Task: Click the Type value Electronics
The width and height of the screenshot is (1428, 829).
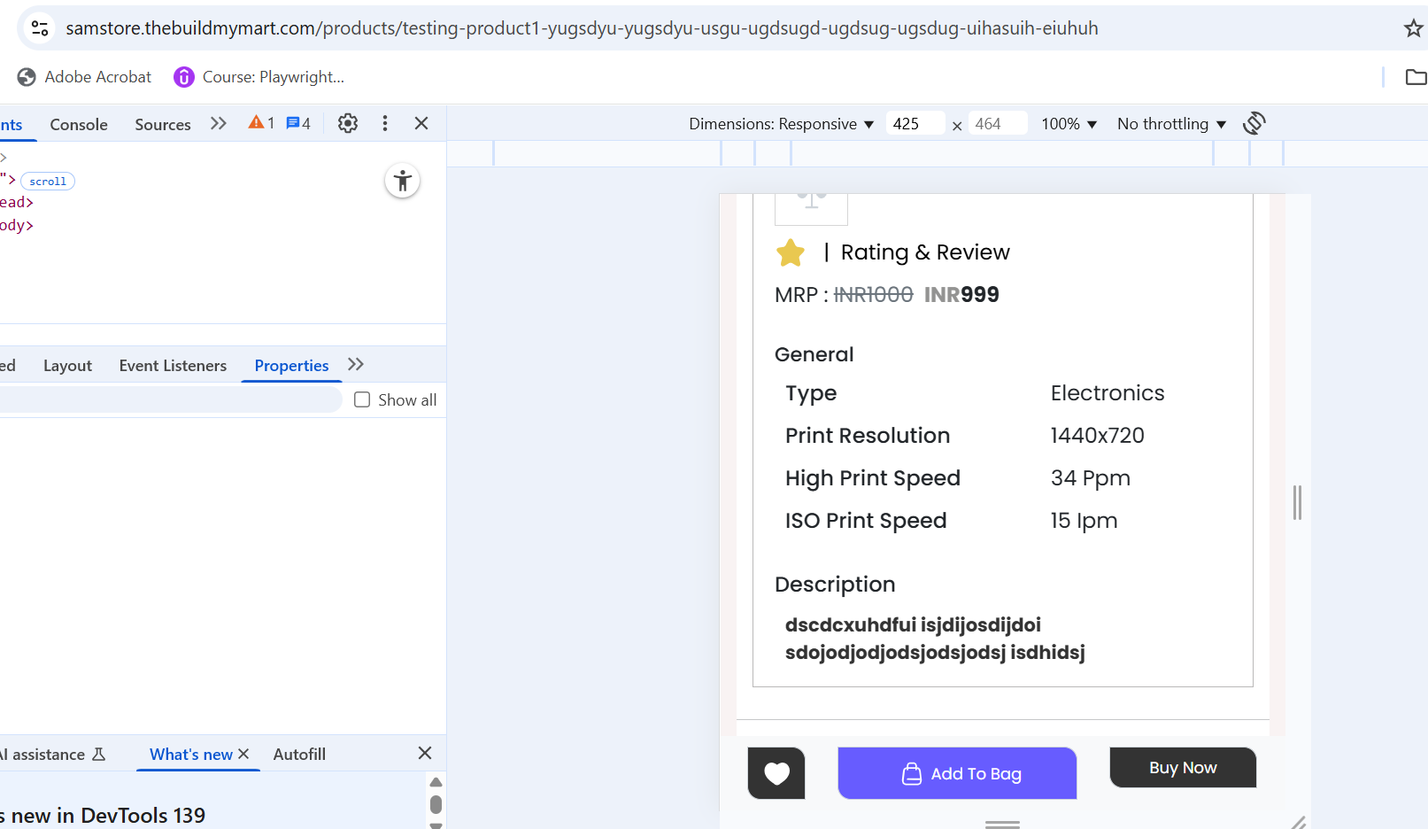Action: 1108,393
